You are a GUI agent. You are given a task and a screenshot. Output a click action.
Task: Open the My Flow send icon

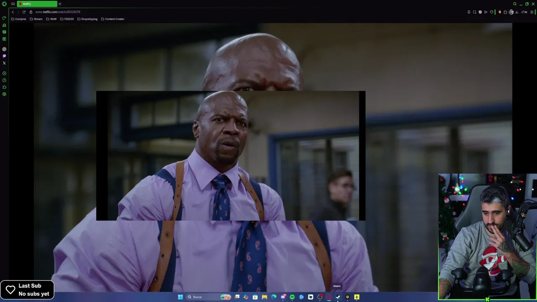click(486, 12)
